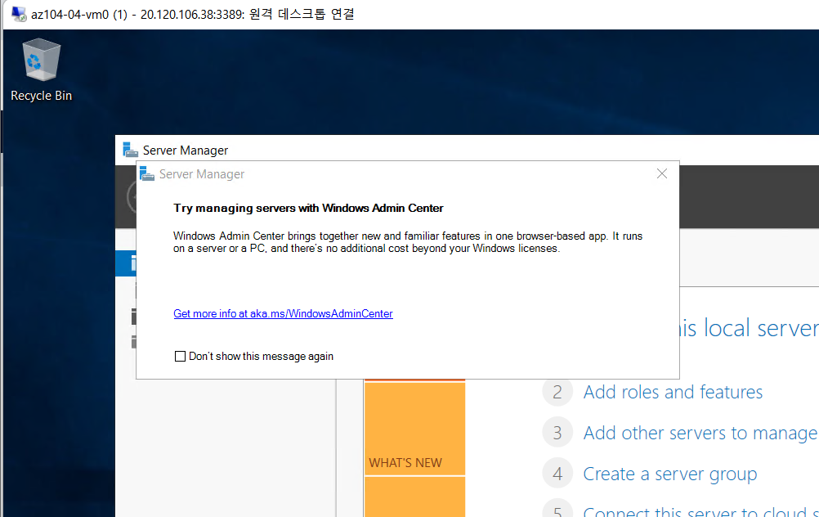
Task: Click Create a server group link
Action: point(669,474)
